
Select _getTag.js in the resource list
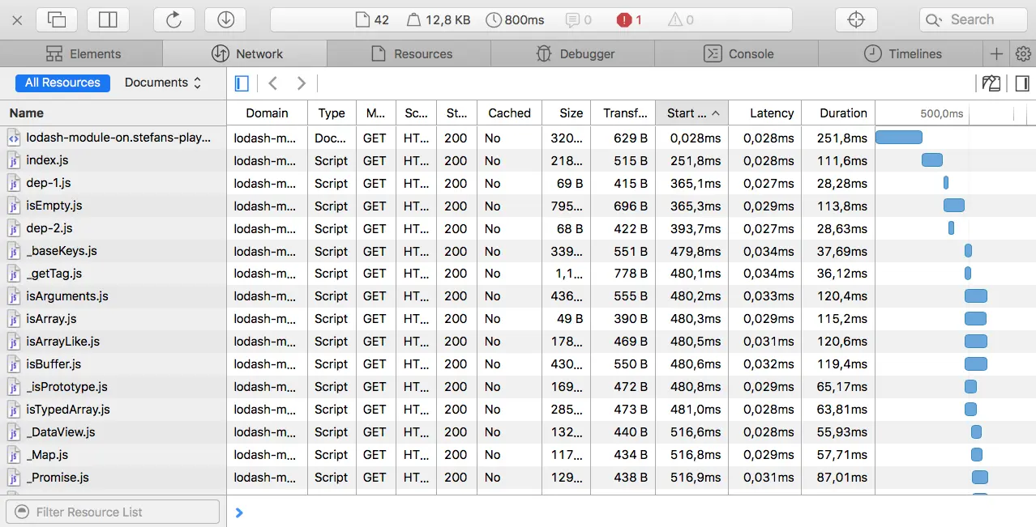point(113,274)
